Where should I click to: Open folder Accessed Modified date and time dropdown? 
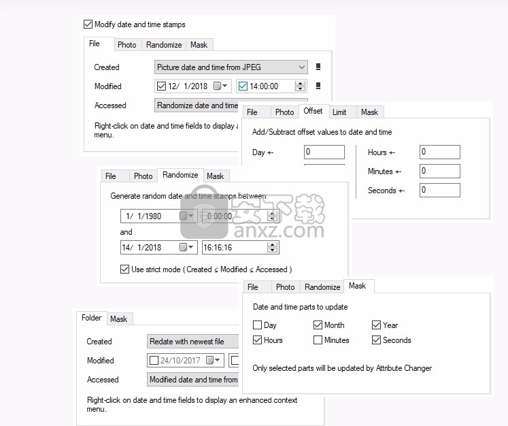[193, 380]
